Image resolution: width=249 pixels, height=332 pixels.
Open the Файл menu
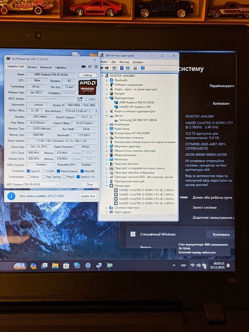coord(104,62)
